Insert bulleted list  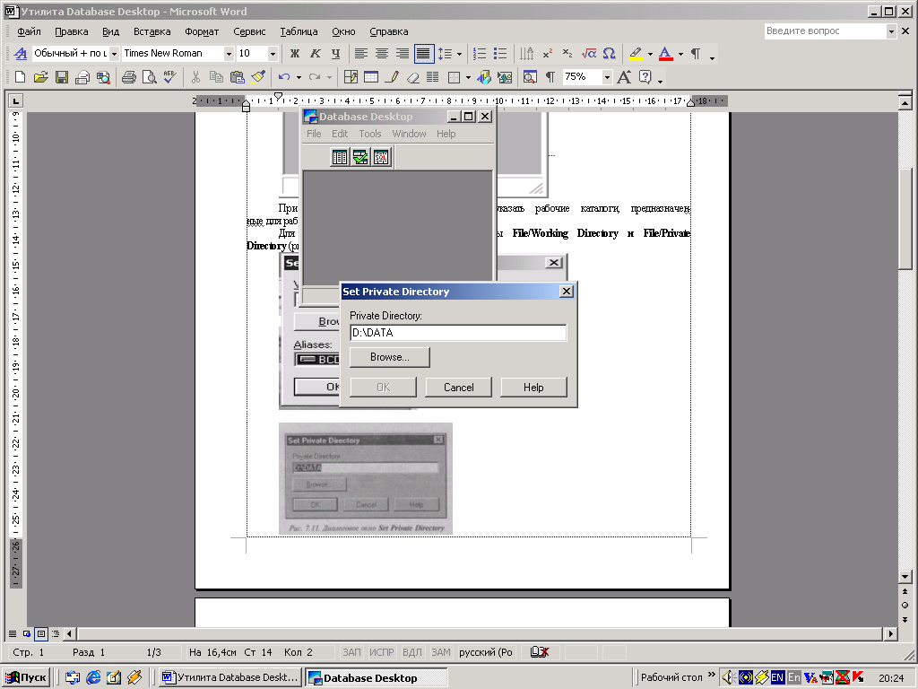(500, 53)
